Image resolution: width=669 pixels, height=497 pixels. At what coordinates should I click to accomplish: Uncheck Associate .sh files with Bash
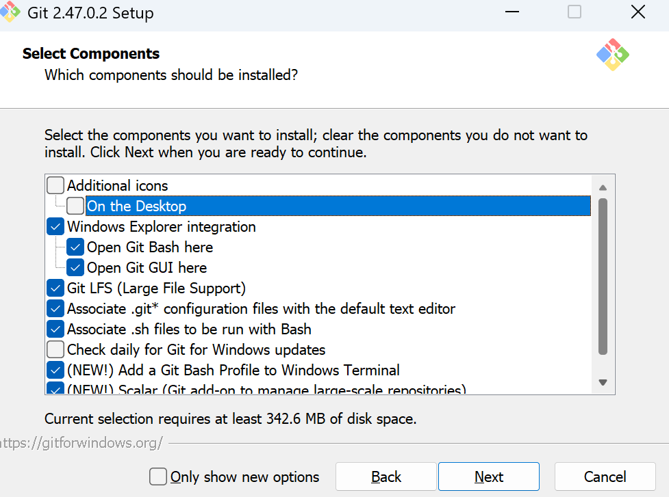coord(55,329)
